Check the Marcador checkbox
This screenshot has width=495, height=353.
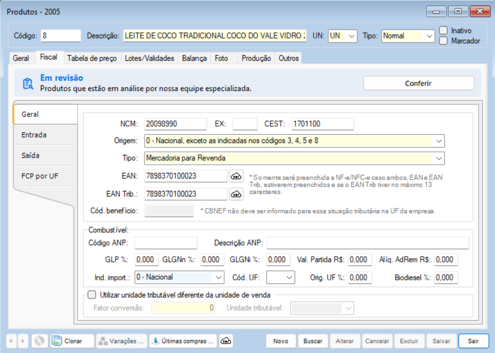point(444,41)
